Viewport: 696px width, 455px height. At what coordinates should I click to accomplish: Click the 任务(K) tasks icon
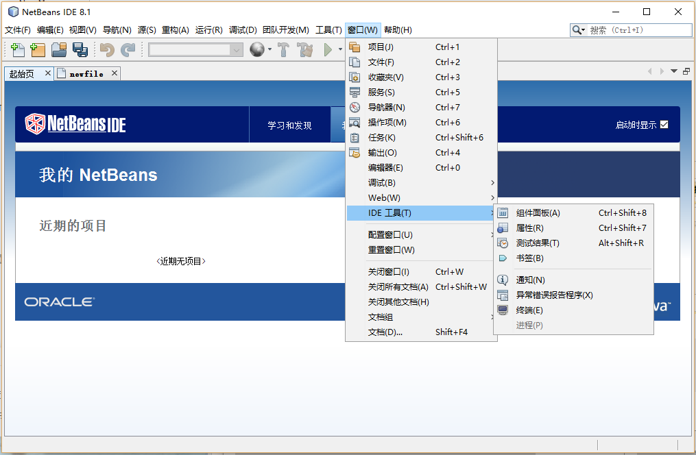[x=355, y=138]
